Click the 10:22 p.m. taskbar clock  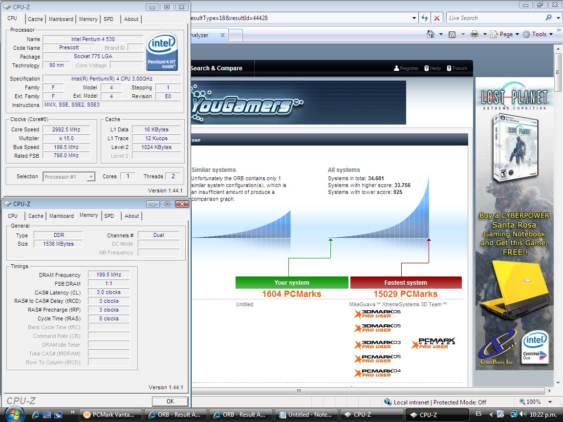543,415
